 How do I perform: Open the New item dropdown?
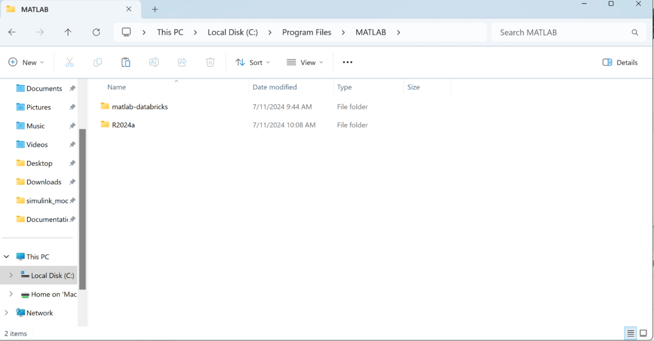point(27,63)
